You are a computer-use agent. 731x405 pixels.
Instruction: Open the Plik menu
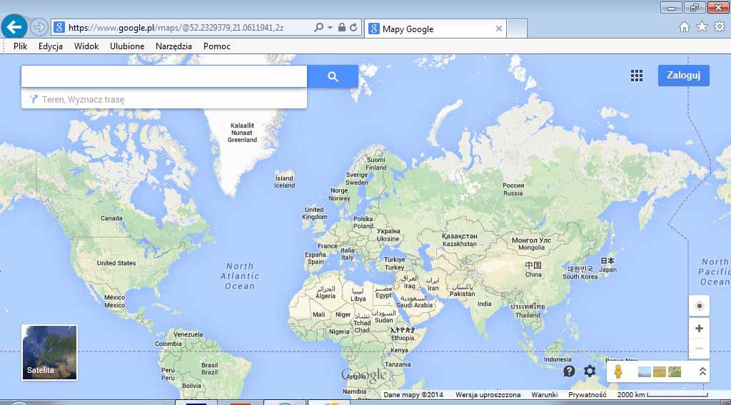click(20, 46)
